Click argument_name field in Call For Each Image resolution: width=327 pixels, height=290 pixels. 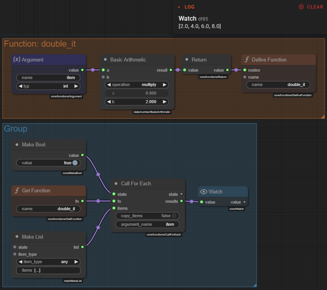(148, 224)
